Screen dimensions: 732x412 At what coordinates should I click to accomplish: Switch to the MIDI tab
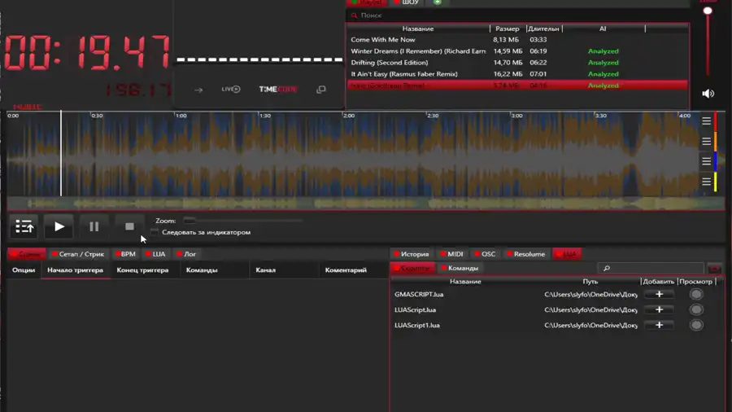click(x=451, y=254)
